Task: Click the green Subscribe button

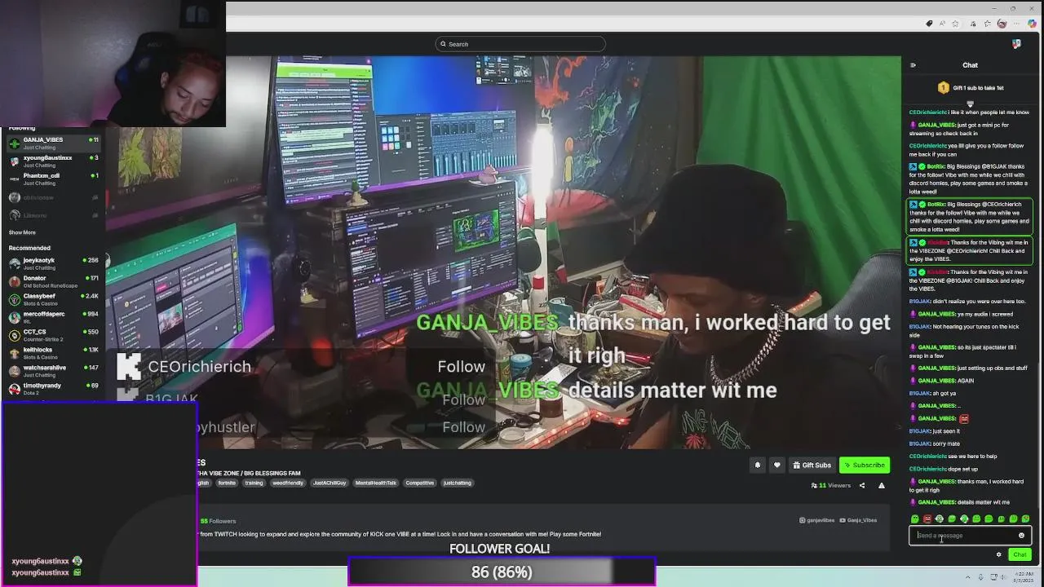Action: (865, 466)
